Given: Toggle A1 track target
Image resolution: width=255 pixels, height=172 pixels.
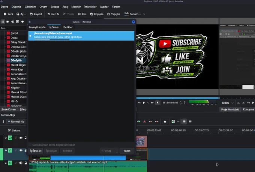Looking at the screenshot, I should (x=10, y=163).
